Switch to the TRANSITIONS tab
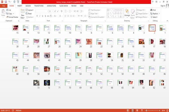The height and width of the screenshot is (112, 169). coord(39,6)
